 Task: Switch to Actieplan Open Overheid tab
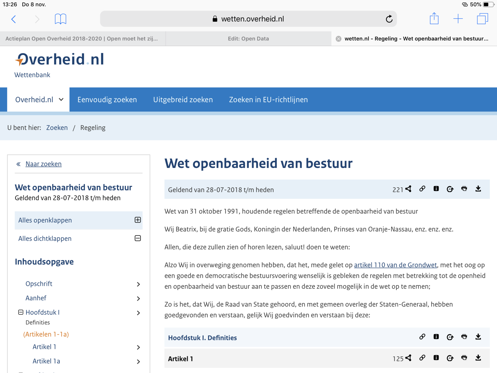pos(82,39)
